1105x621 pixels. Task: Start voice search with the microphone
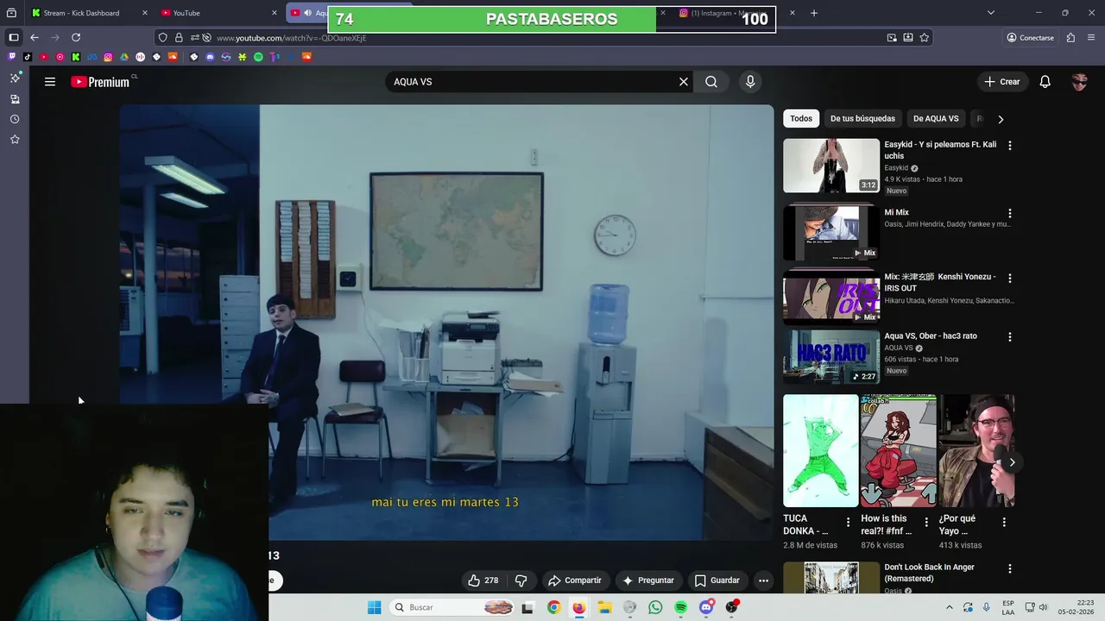750,82
